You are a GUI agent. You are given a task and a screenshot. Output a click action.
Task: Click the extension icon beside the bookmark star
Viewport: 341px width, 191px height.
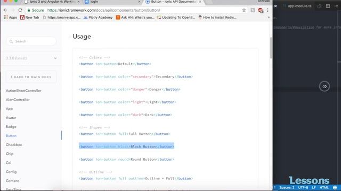tap(253, 10)
